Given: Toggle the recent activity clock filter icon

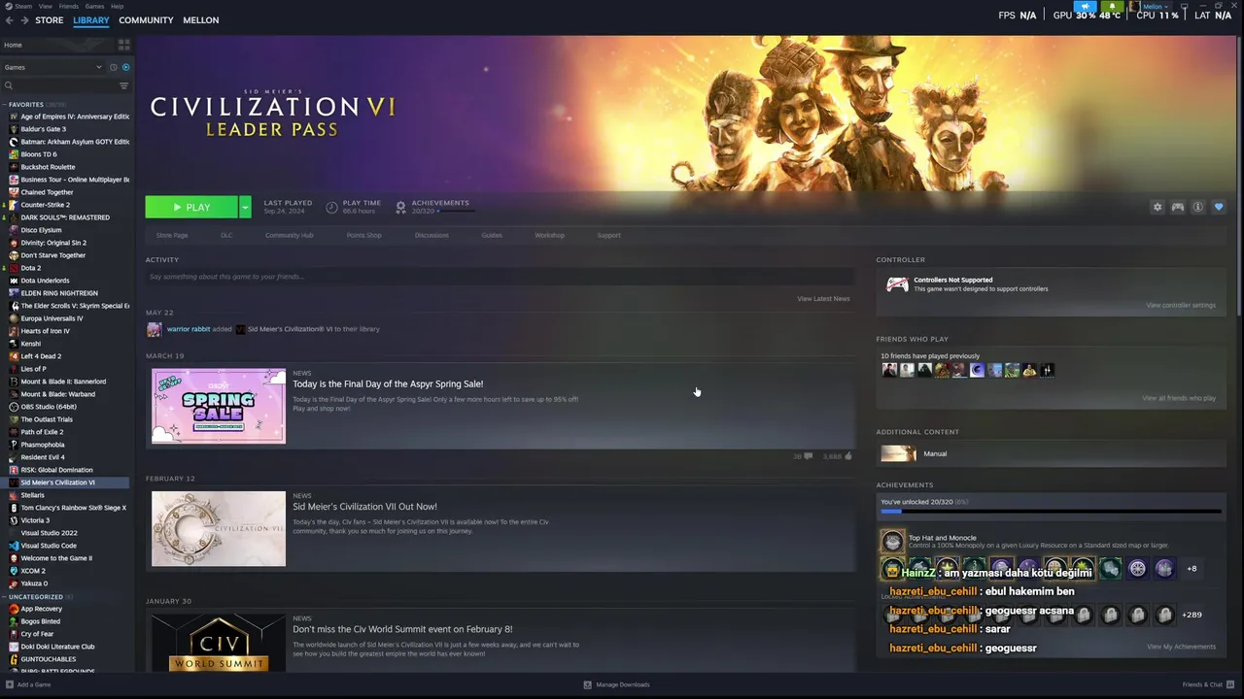Looking at the screenshot, I should 113,67.
